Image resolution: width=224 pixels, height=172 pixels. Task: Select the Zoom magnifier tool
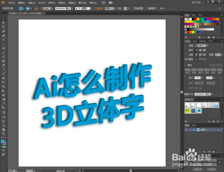[x=4, y=134]
